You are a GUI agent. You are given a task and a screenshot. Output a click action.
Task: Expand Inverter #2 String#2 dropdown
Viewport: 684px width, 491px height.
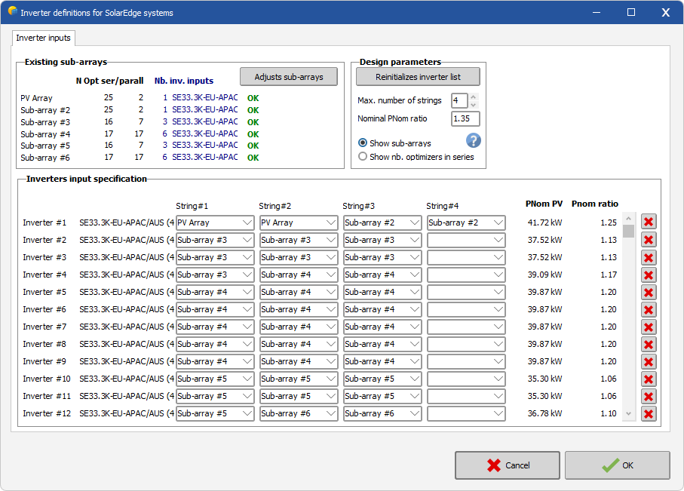click(x=299, y=240)
